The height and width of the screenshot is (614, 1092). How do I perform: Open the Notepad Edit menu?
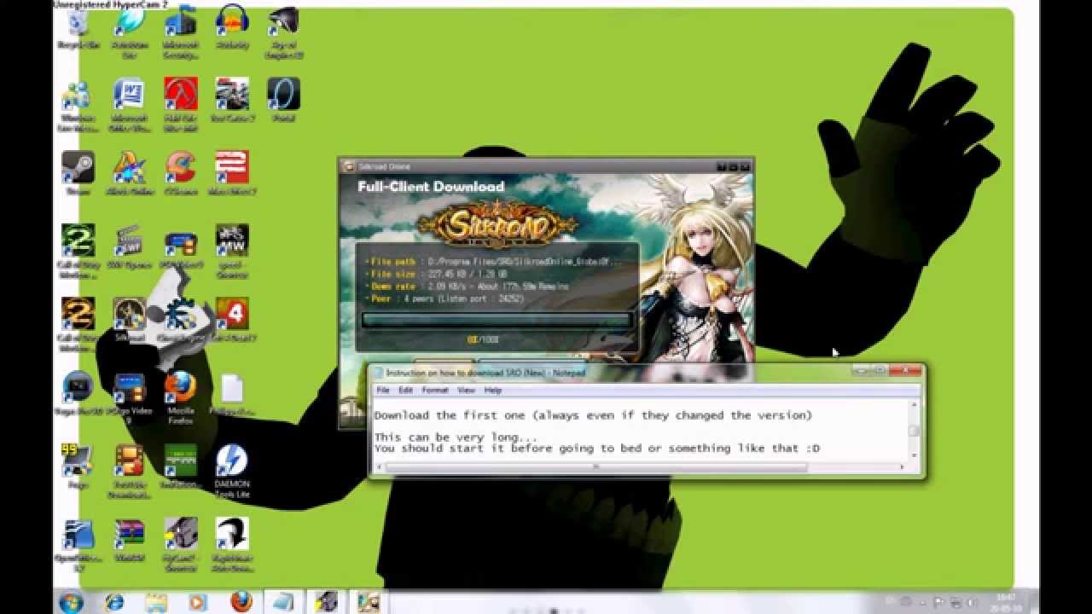coord(406,390)
